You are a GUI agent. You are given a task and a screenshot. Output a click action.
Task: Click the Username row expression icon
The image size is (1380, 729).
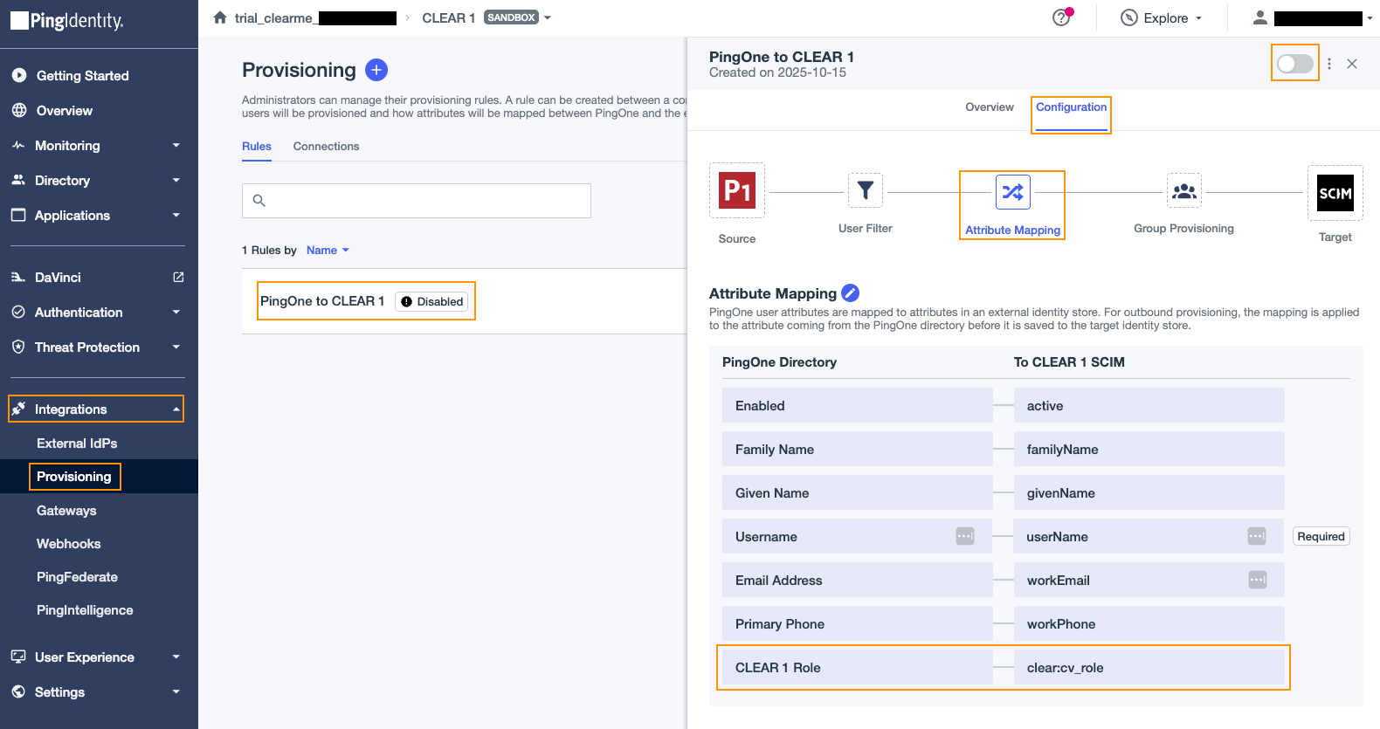pos(965,536)
